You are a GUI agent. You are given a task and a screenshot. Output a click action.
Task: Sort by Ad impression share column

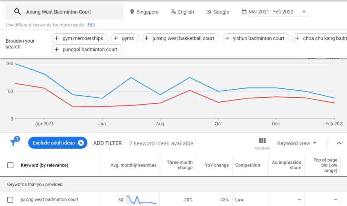tap(287, 165)
